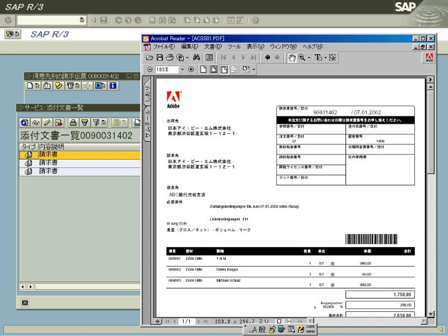This screenshot has height=336, width=448.
Task: Toggle the Fit Width page view button
Action: [x=223, y=69]
